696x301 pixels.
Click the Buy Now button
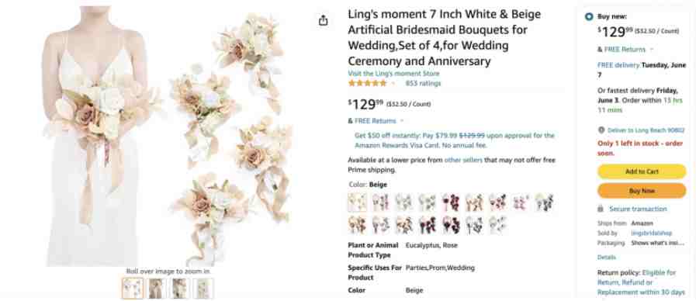click(x=642, y=191)
